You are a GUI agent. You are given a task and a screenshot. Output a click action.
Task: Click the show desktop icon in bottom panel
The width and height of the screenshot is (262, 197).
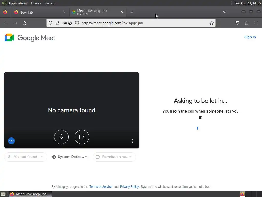click(x=3, y=194)
